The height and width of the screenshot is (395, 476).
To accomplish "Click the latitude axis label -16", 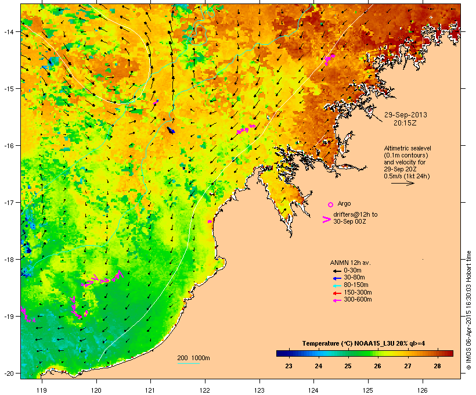I will [x=8, y=146].
